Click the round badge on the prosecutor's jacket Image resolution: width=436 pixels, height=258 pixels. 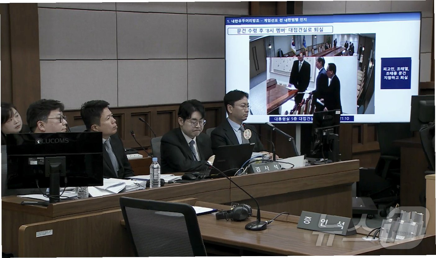tap(247, 134)
